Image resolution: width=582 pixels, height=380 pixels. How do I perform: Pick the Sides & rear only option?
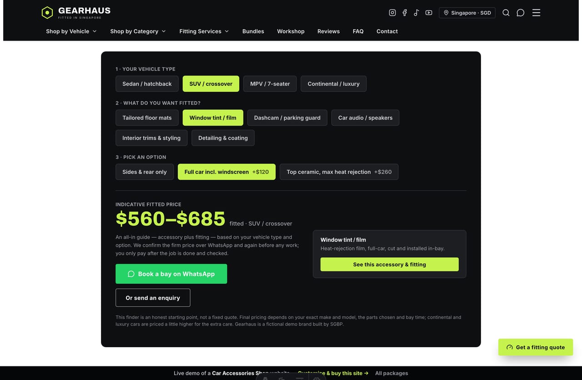click(x=145, y=172)
